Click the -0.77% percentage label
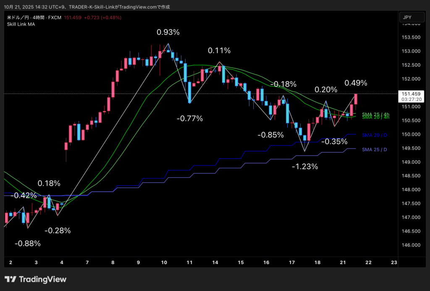 pos(190,119)
